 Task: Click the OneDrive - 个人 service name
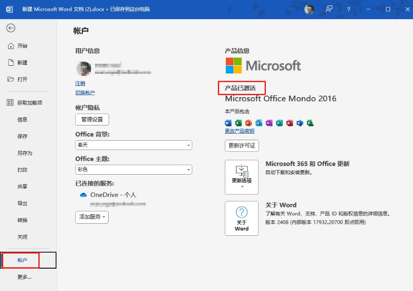pos(113,195)
